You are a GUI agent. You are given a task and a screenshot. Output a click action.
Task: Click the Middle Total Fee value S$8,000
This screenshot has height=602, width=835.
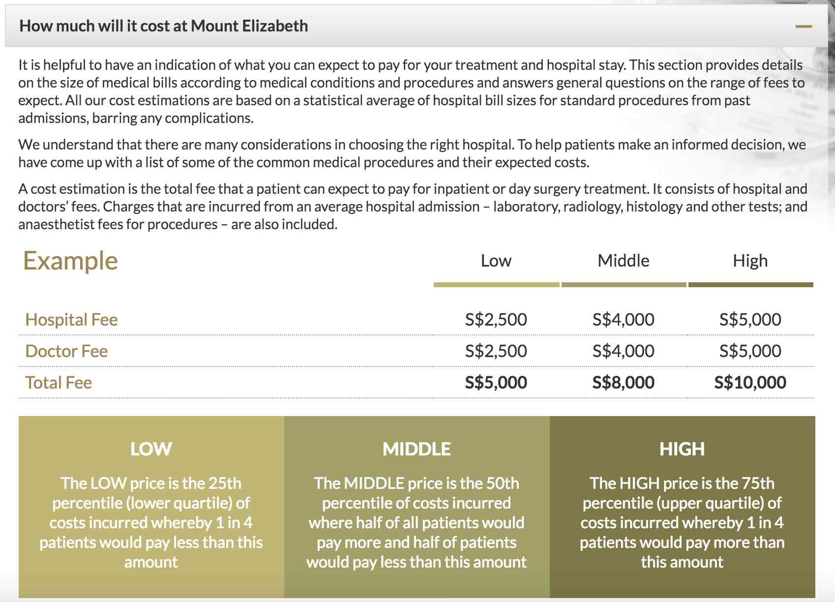(x=623, y=383)
